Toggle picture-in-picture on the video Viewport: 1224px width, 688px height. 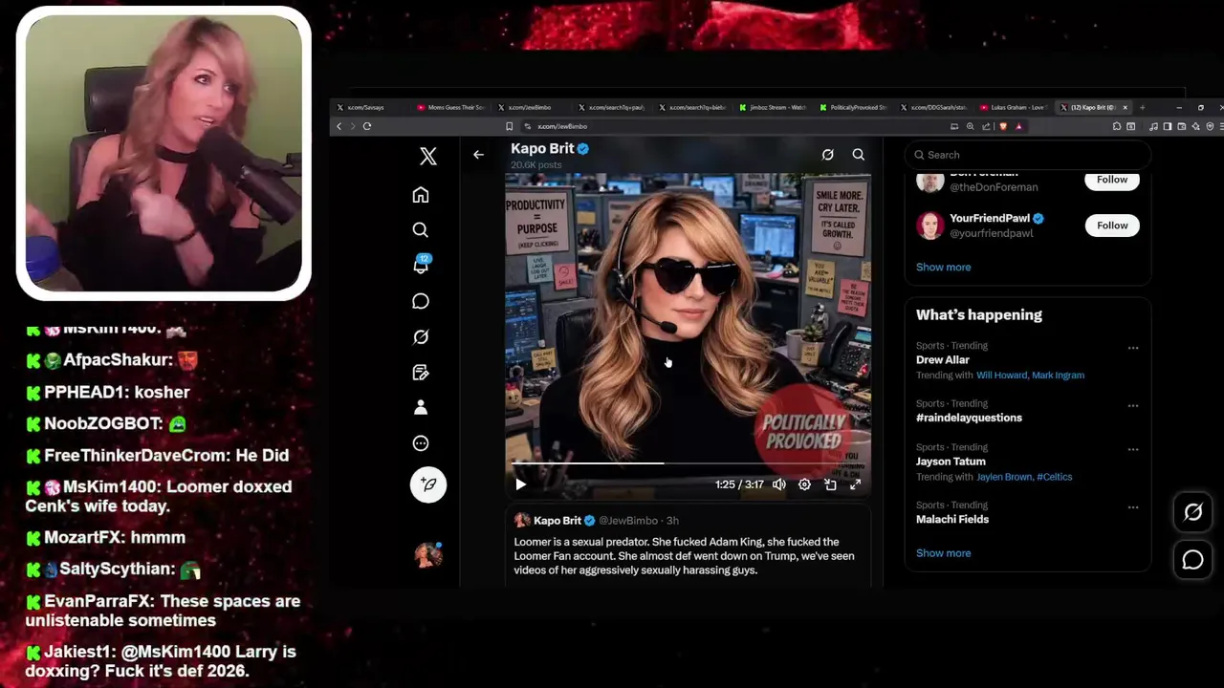pos(830,484)
